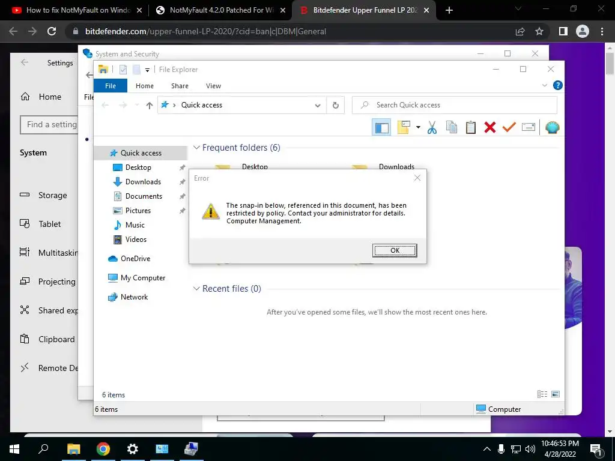Select Documents in navigation pane
The width and height of the screenshot is (615, 461).
click(144, 196)
